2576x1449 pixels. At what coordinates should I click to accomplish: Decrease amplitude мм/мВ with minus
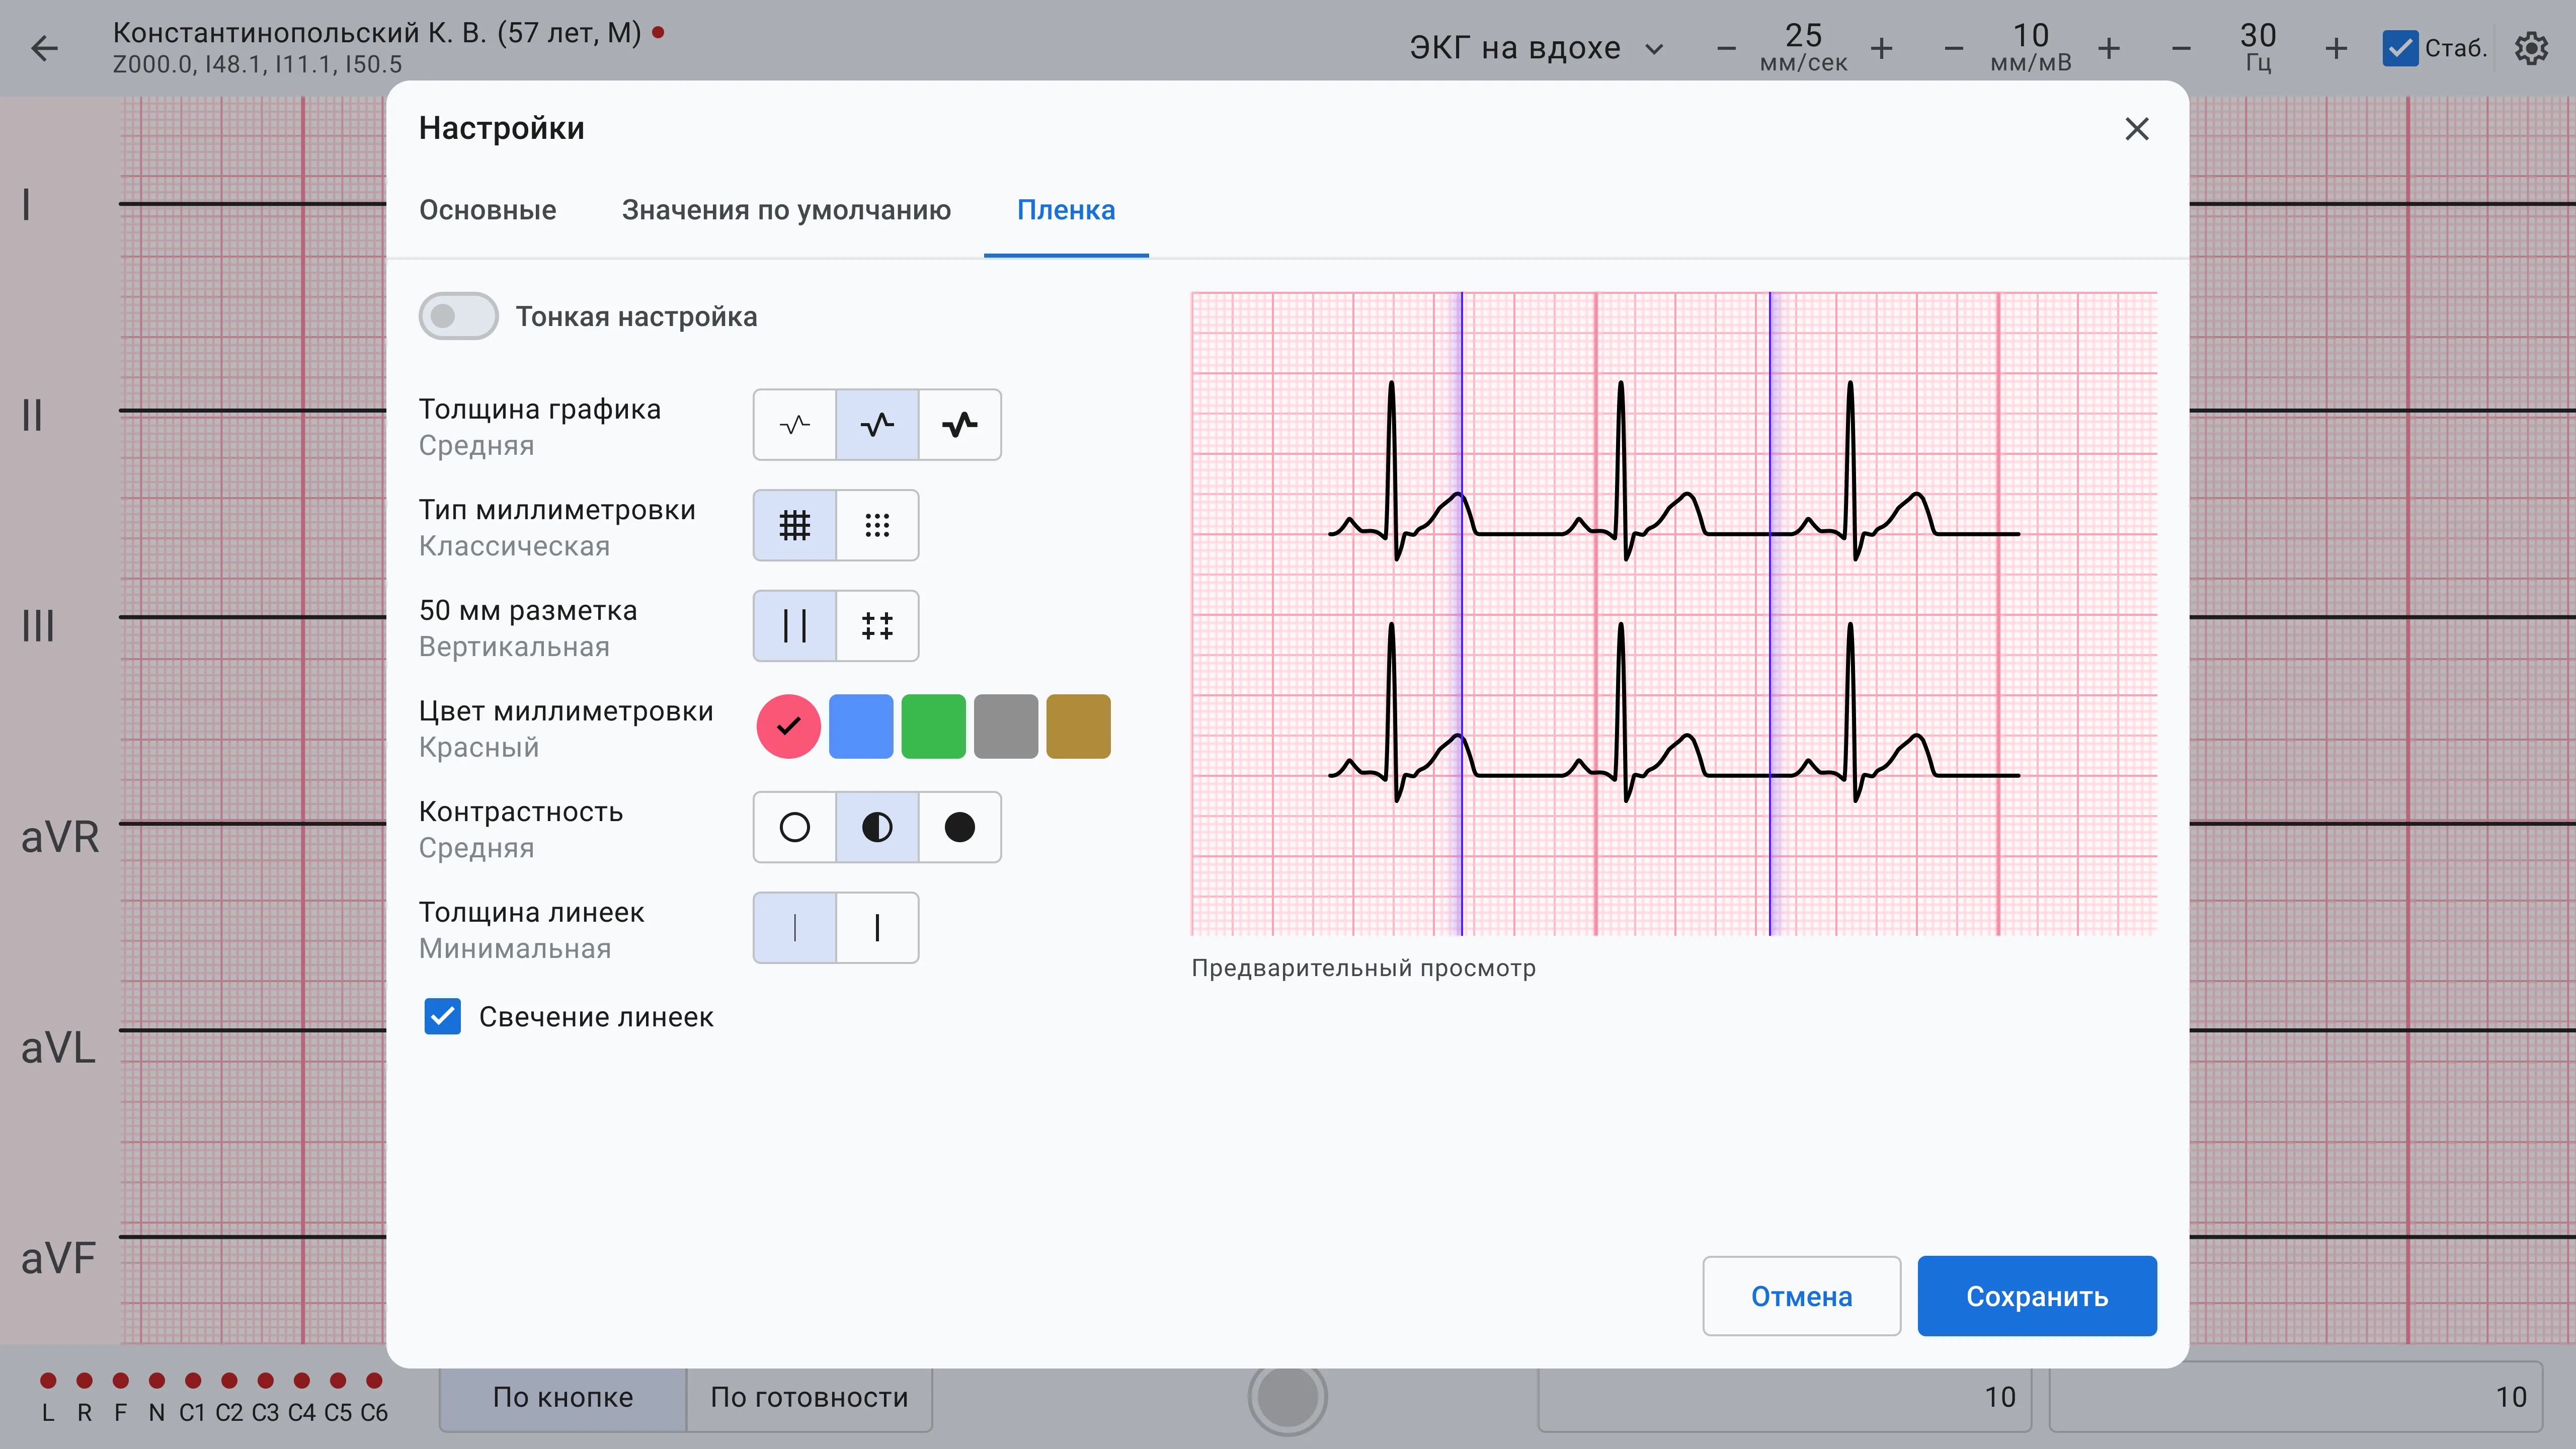(x=1953, y=48)
